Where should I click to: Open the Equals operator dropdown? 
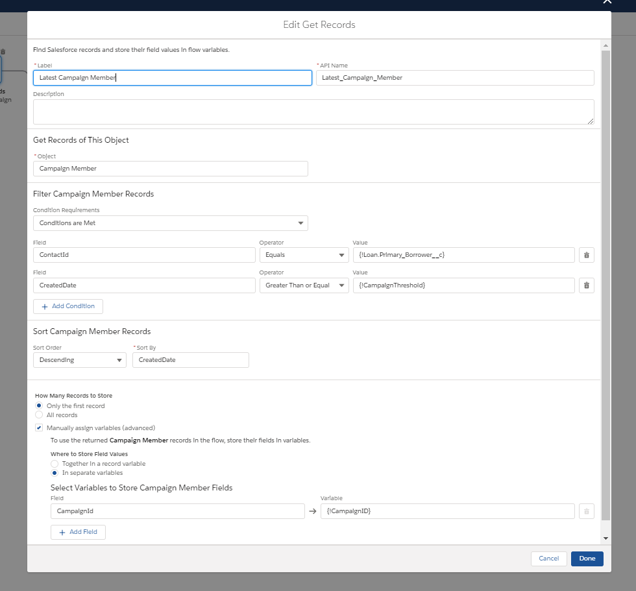coord(304,255)
